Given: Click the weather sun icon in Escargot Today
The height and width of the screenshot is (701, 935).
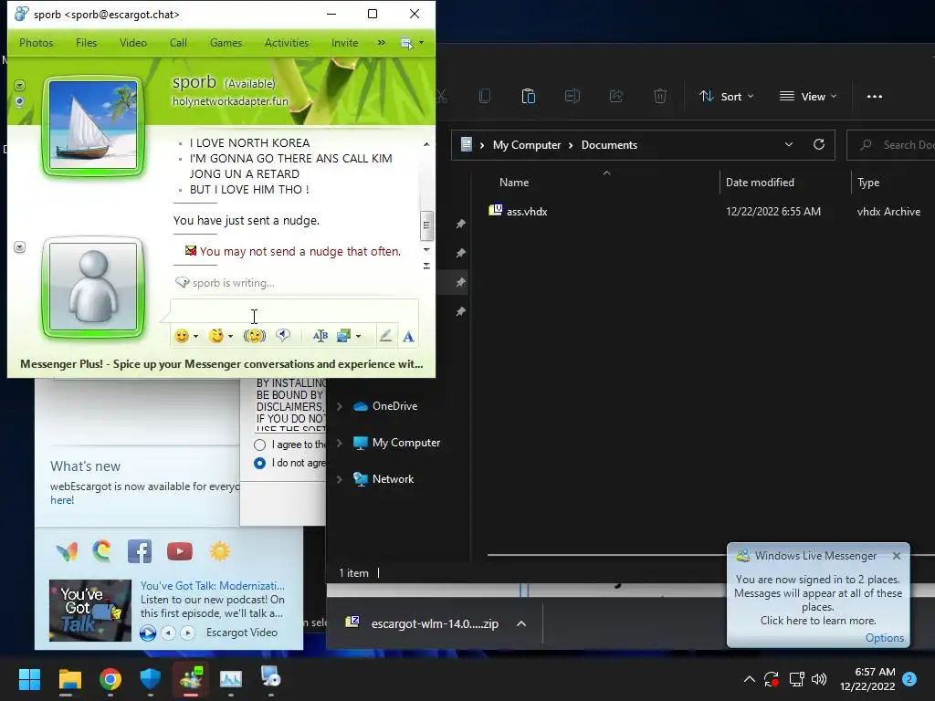Looking at the screenshot, I should tap(219, 551).
